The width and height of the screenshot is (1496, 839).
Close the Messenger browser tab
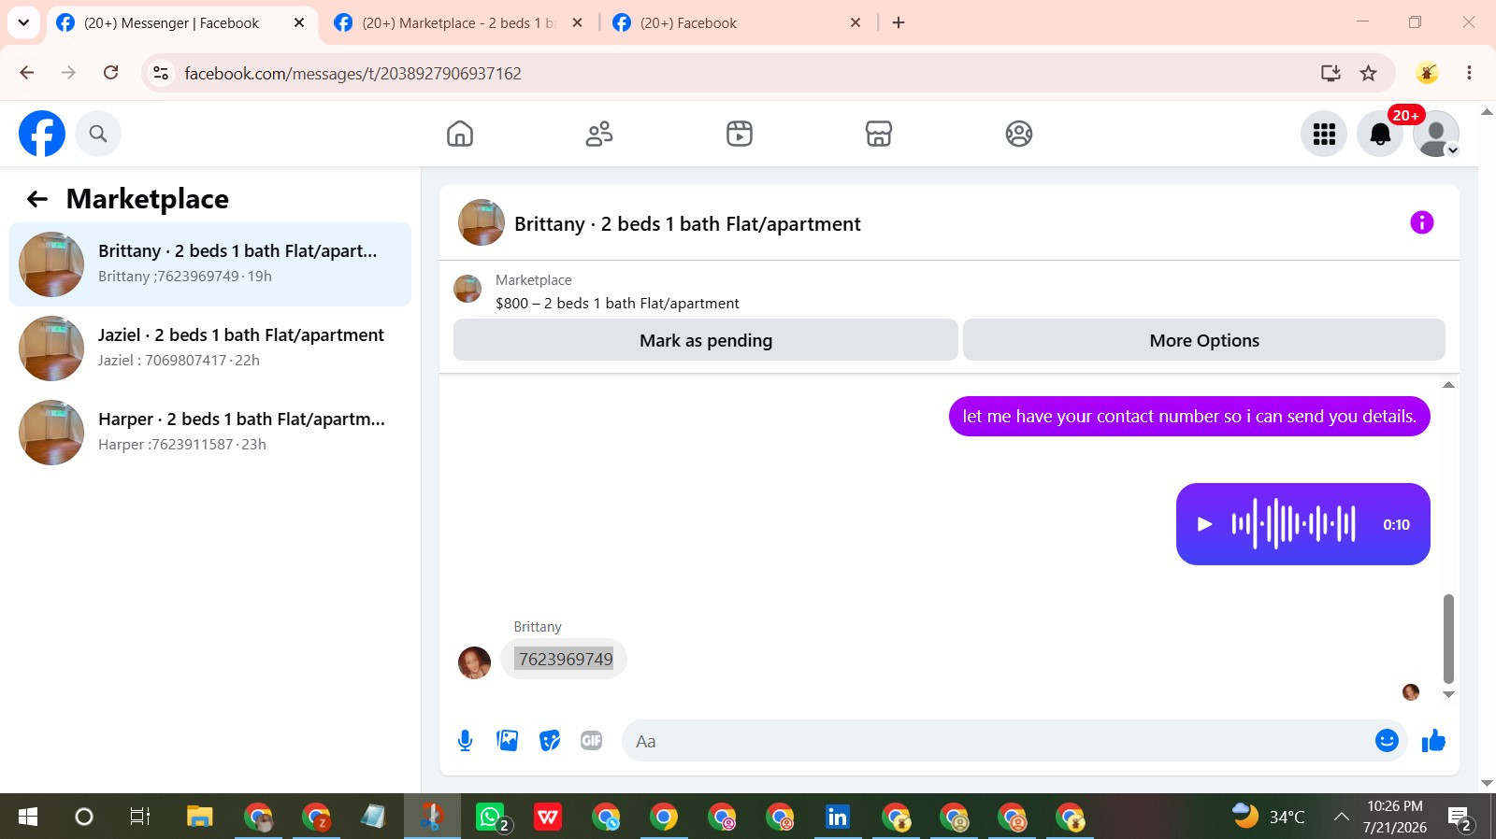(299, 23)
